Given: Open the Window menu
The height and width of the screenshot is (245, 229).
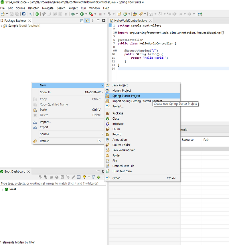Looking at the screenshot, I should 94,8.
